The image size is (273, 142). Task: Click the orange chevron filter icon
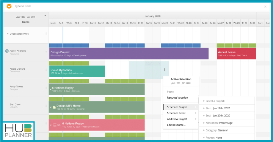coord(9,6)
